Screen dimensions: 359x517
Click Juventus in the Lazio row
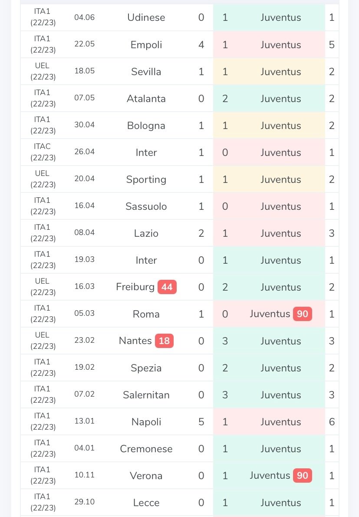pyautogui.click(x=280, y=233)
